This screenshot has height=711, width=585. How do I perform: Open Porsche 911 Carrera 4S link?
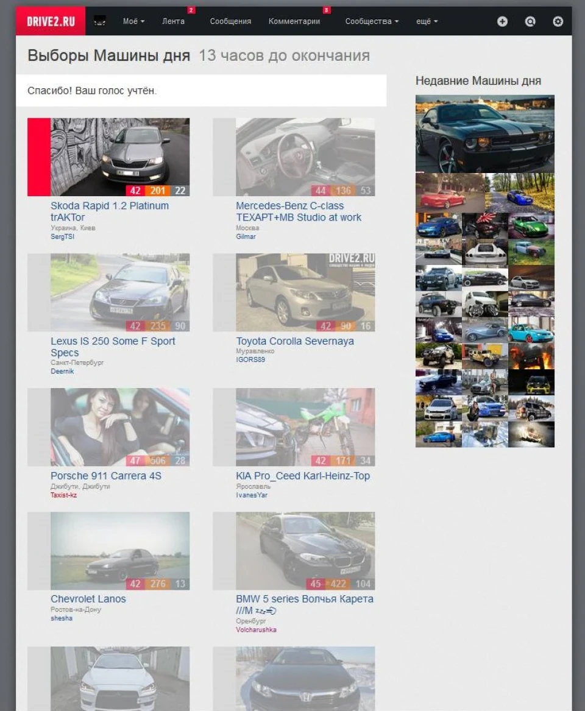[105, 476]
